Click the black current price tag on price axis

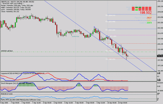[x=160, y=56]
